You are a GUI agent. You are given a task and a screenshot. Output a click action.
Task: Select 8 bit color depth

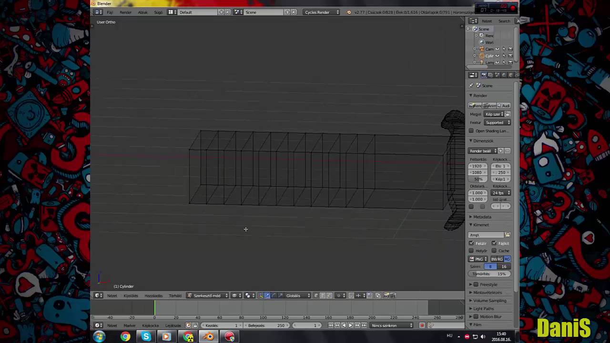[x=490, y=267]
